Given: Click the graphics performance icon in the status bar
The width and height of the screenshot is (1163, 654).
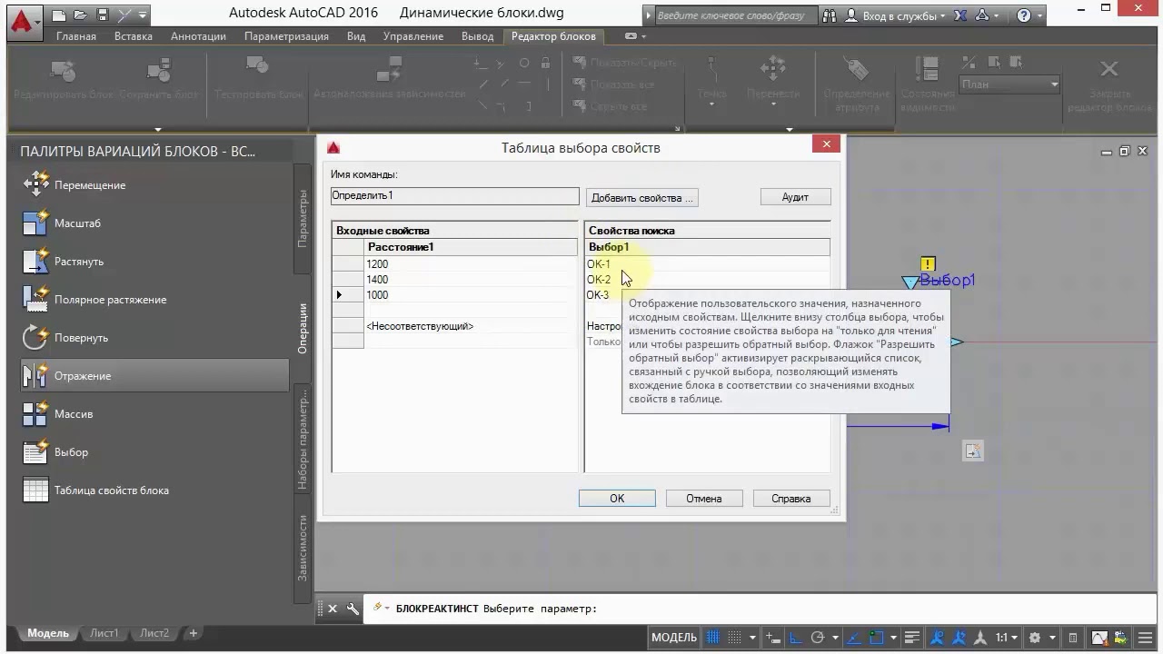Looking at the screenshot, I should pyautogui.click(x=1100, y=638).
